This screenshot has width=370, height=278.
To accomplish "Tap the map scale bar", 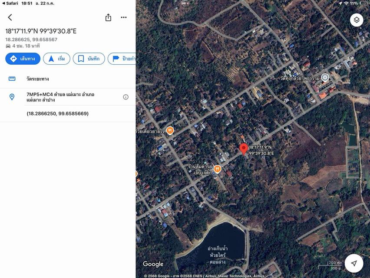I will pos(330,265).
